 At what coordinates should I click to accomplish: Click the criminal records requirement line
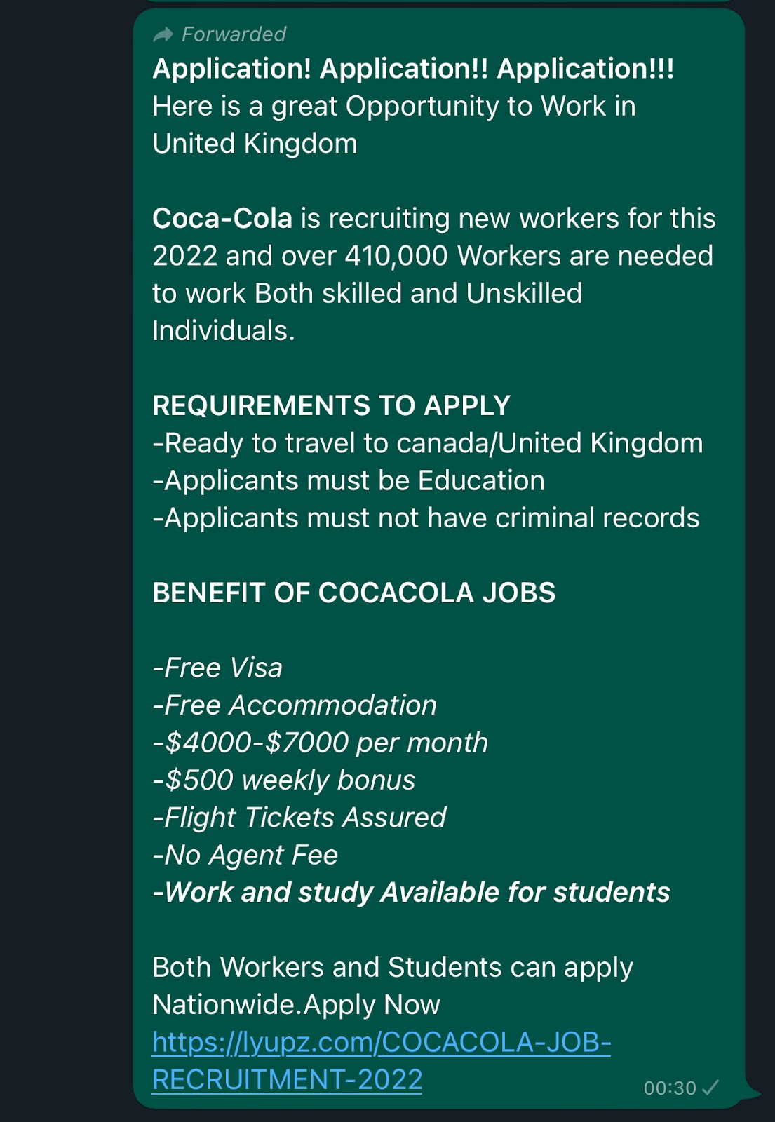(x=426, y=518)
